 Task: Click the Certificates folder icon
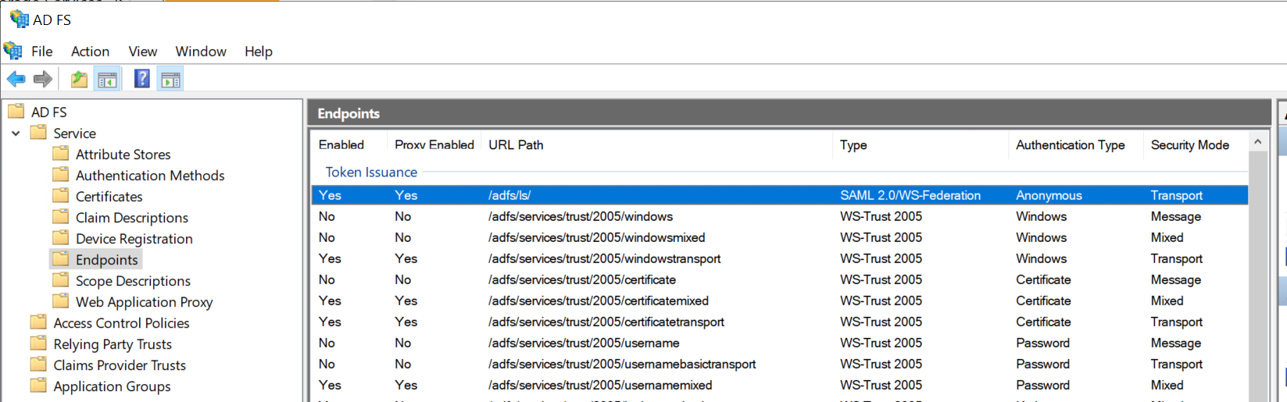click(x=61, y=196)
